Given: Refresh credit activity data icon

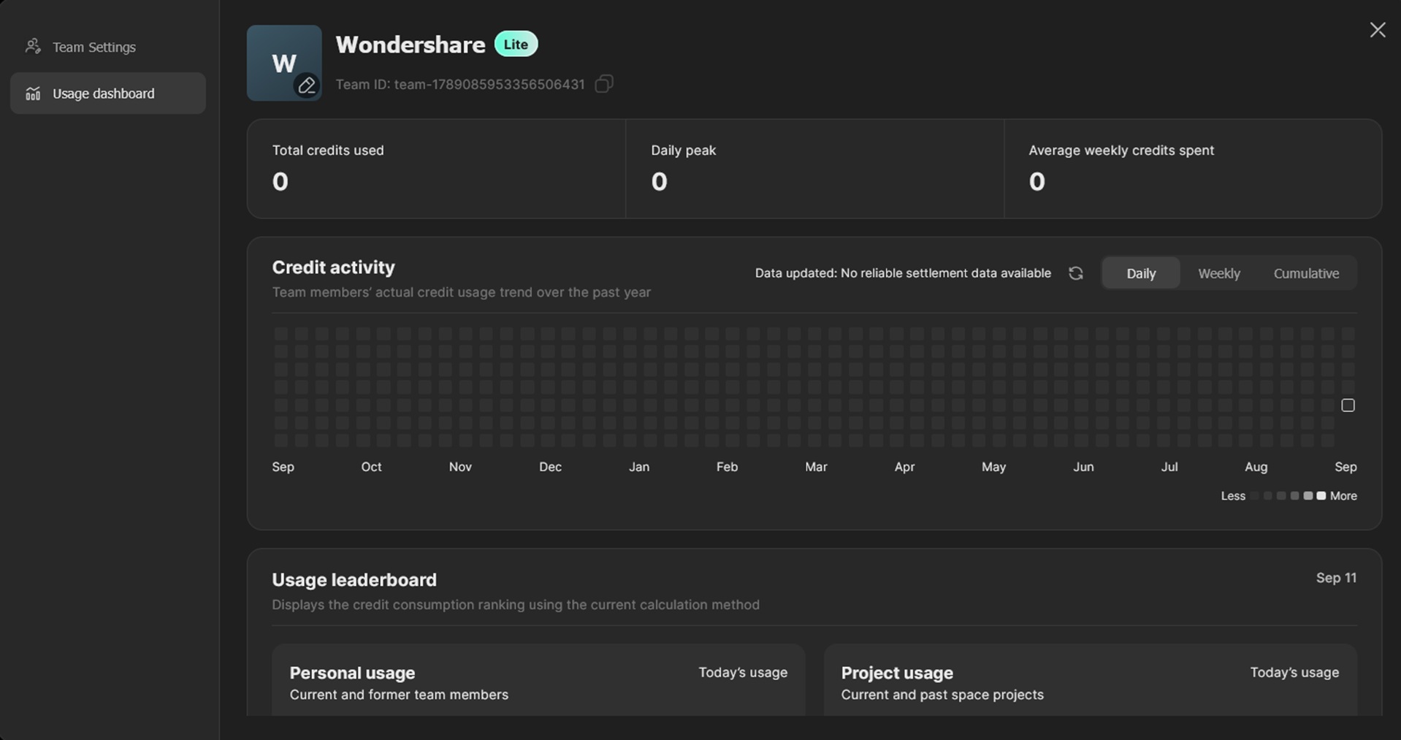Looking at the screenshot, I should pyautogui.click(x=1075, y=273).
